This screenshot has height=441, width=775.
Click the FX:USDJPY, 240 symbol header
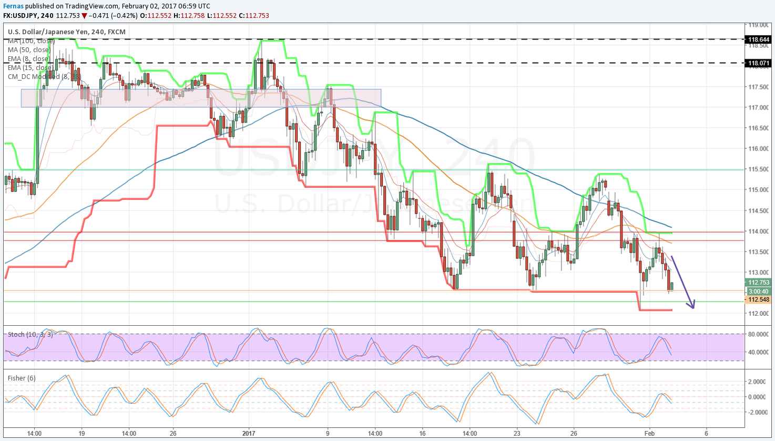pos(28,16)
